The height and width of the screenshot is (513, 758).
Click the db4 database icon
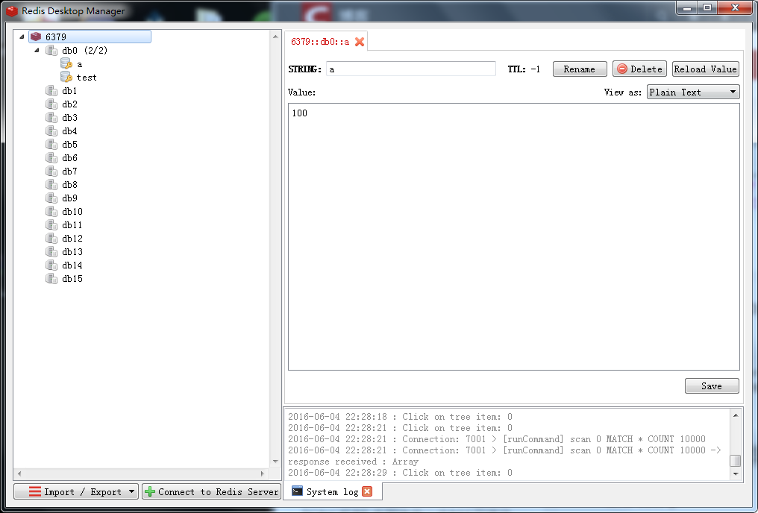pos(51,131)
